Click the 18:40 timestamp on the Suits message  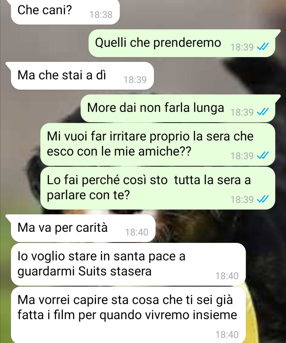(x=227, y=276)
